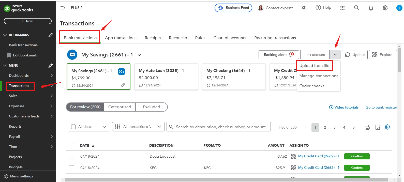Viewport: 404px width, 182px height.
Task: Edit My Savings account card pencil icon
Action: click(x=123, y=85)
